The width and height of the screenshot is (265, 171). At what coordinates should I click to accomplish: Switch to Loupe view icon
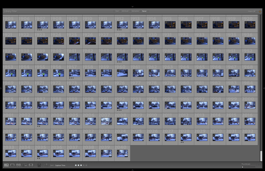12,165
